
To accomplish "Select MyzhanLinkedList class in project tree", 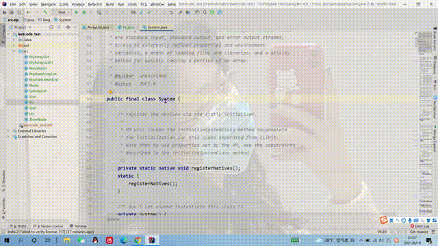I will click(x=44, y=80).
